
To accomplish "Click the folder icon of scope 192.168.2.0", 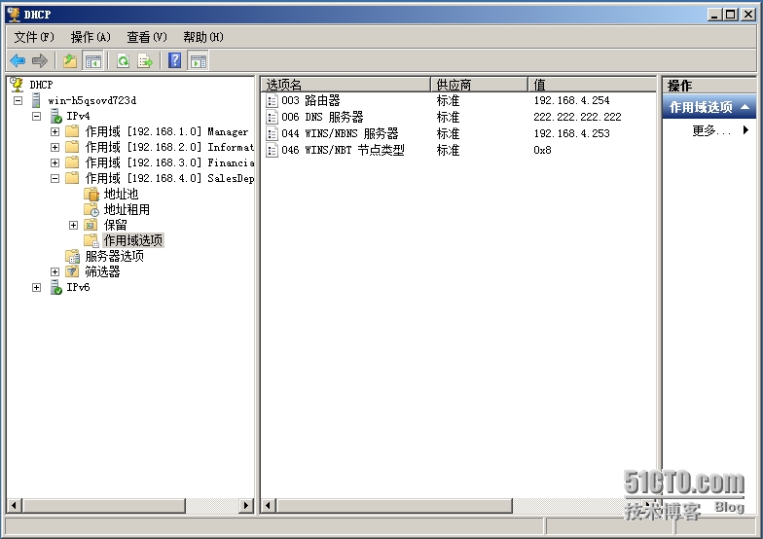I will point(72,147).
